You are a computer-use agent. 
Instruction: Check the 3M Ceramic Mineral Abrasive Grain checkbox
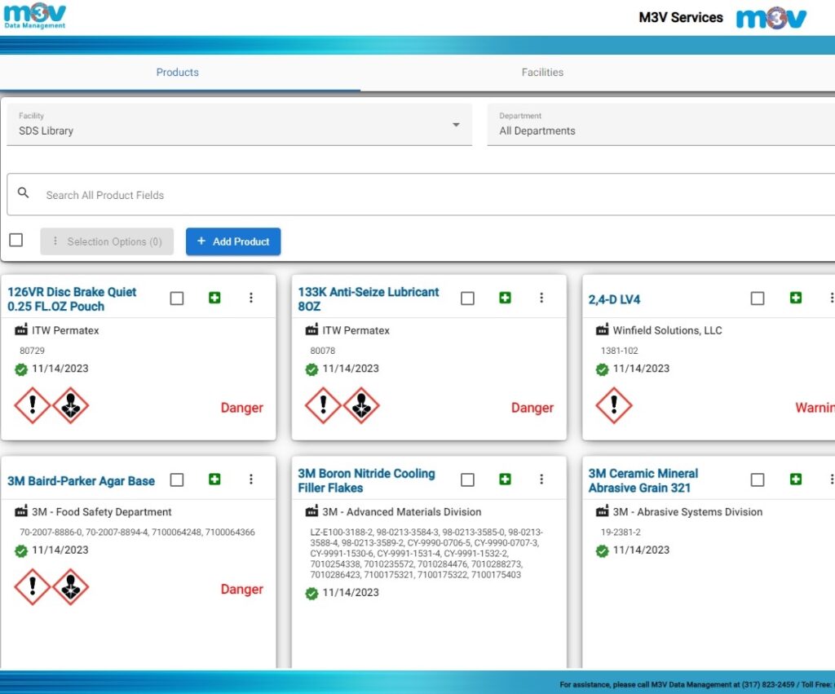[x=758, y=480]
